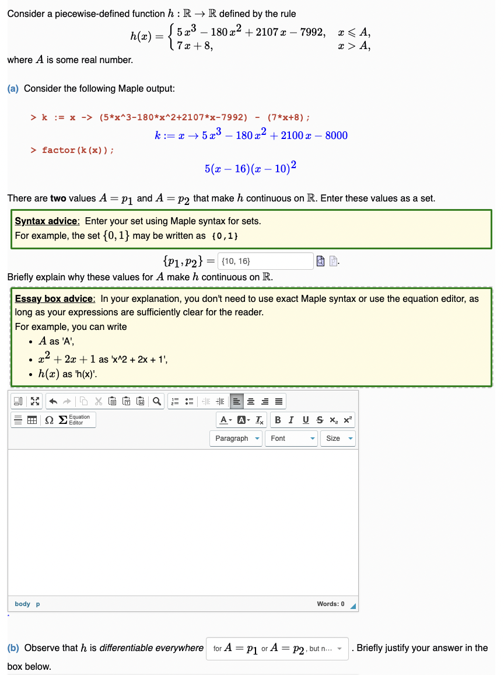The width and height of the screenshot is (504, 675).
Task: Undo the last edit
Action: [x=53, y=401]
